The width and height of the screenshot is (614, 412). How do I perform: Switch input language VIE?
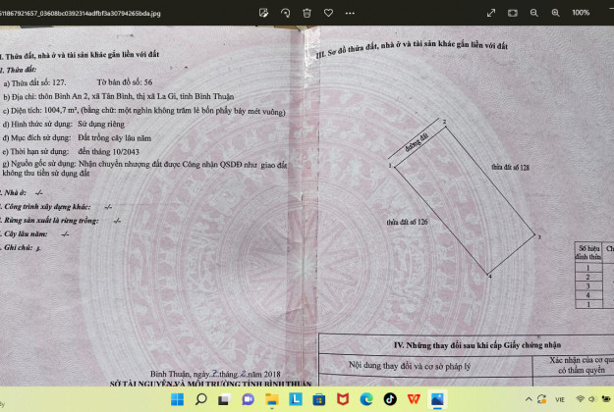560,399
